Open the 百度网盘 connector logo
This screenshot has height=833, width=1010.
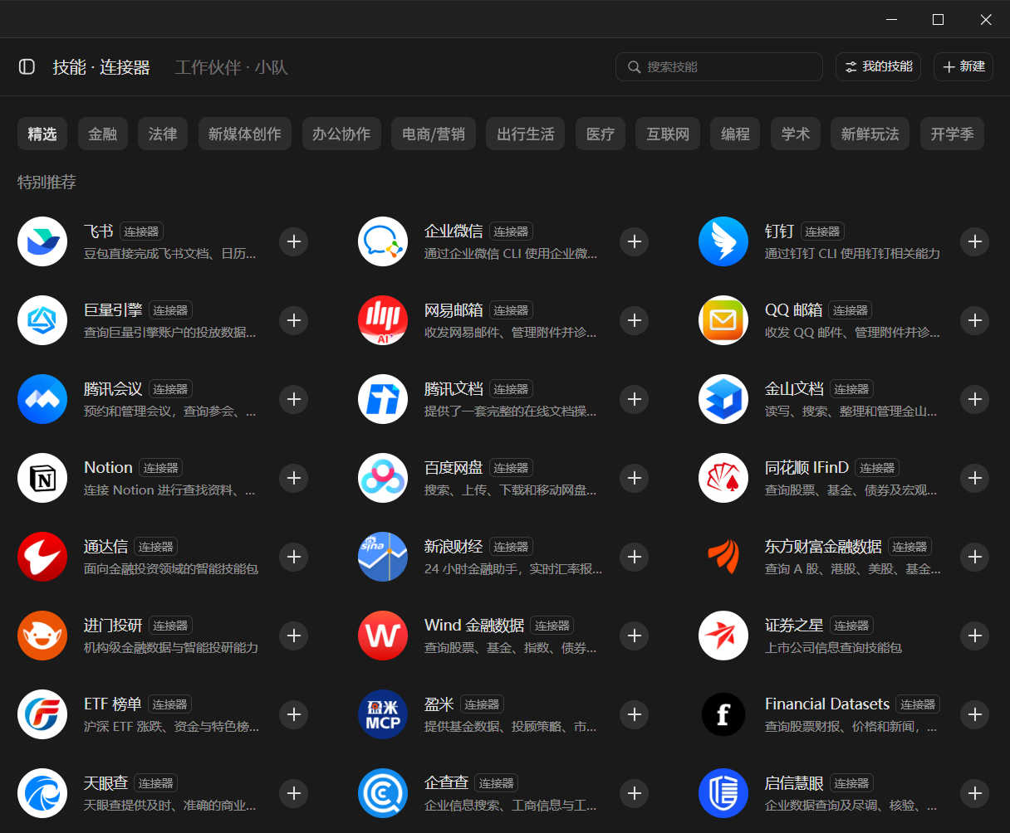[x=383, y=478]
